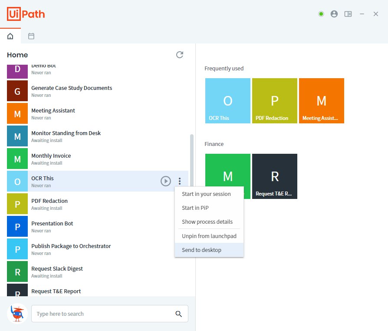Select the Meeting Assistant process name
Screen dimensions: 388x331
pyautogui.click(x=53, y=110)
